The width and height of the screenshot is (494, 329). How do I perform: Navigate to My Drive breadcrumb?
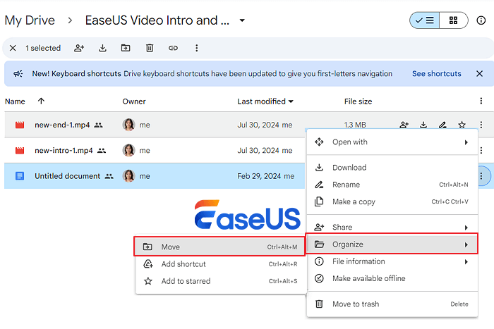point(32,20)
